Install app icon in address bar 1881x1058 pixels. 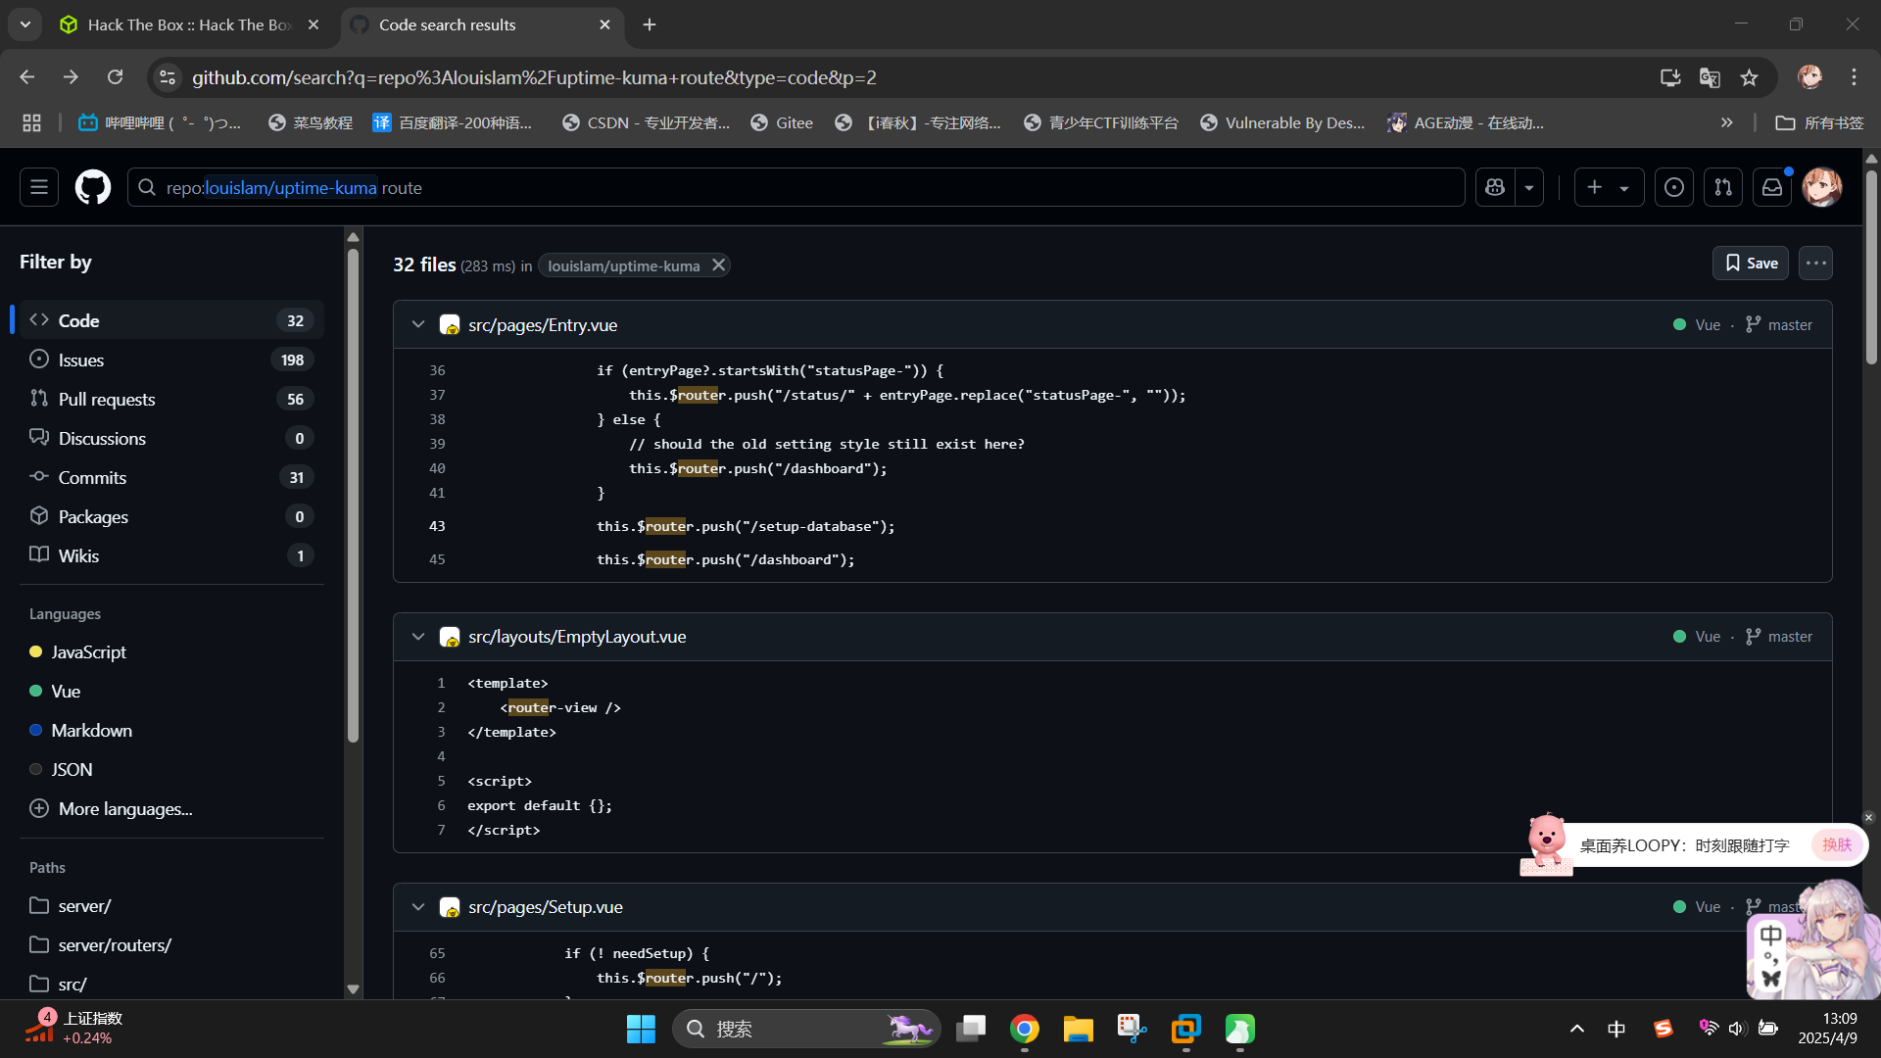(x=1670, y=77)
